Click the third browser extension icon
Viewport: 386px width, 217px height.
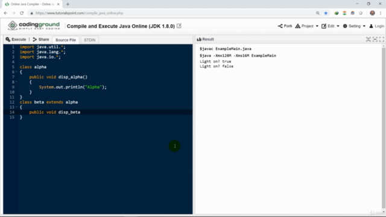352,13
